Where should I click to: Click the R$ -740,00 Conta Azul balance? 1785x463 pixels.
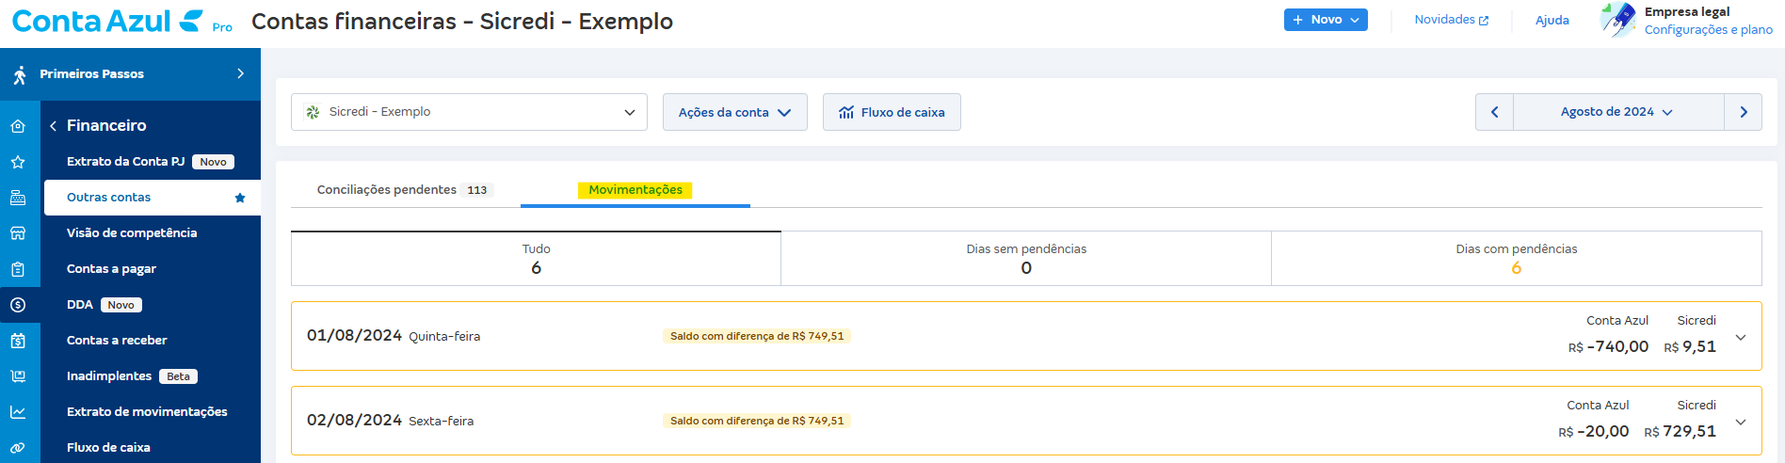(1608, 347)
